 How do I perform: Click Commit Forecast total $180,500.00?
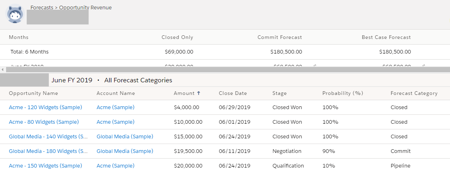(286, 52)
